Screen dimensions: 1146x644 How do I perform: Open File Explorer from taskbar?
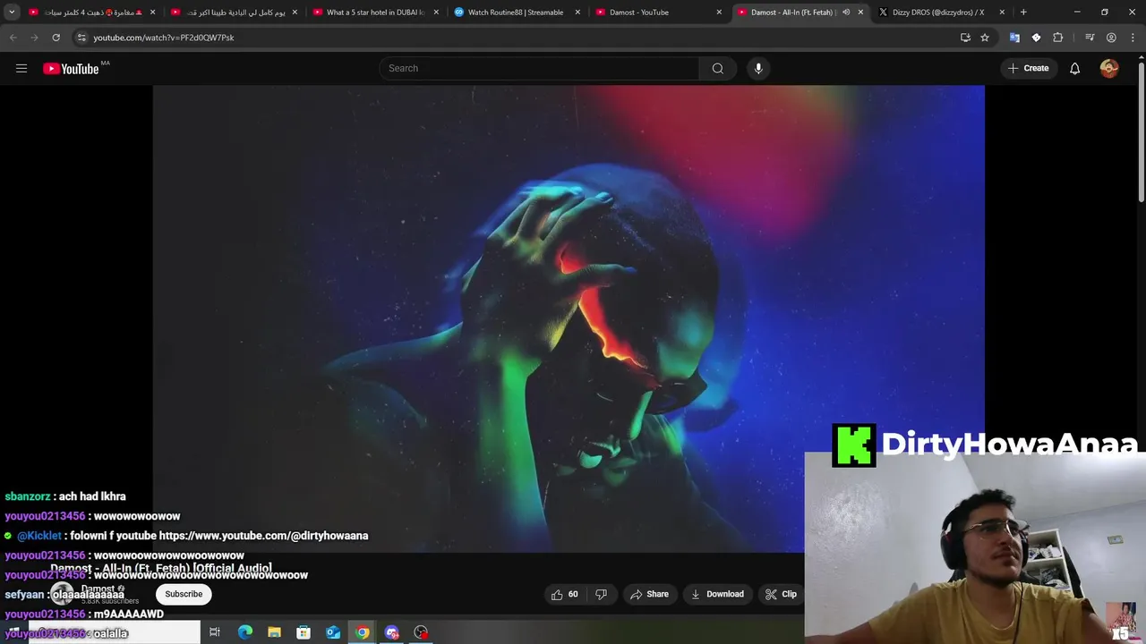[274, 632]
